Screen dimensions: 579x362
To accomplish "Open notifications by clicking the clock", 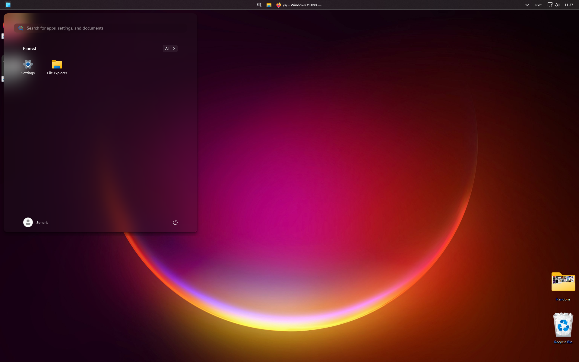I will [x=569, y=5].
